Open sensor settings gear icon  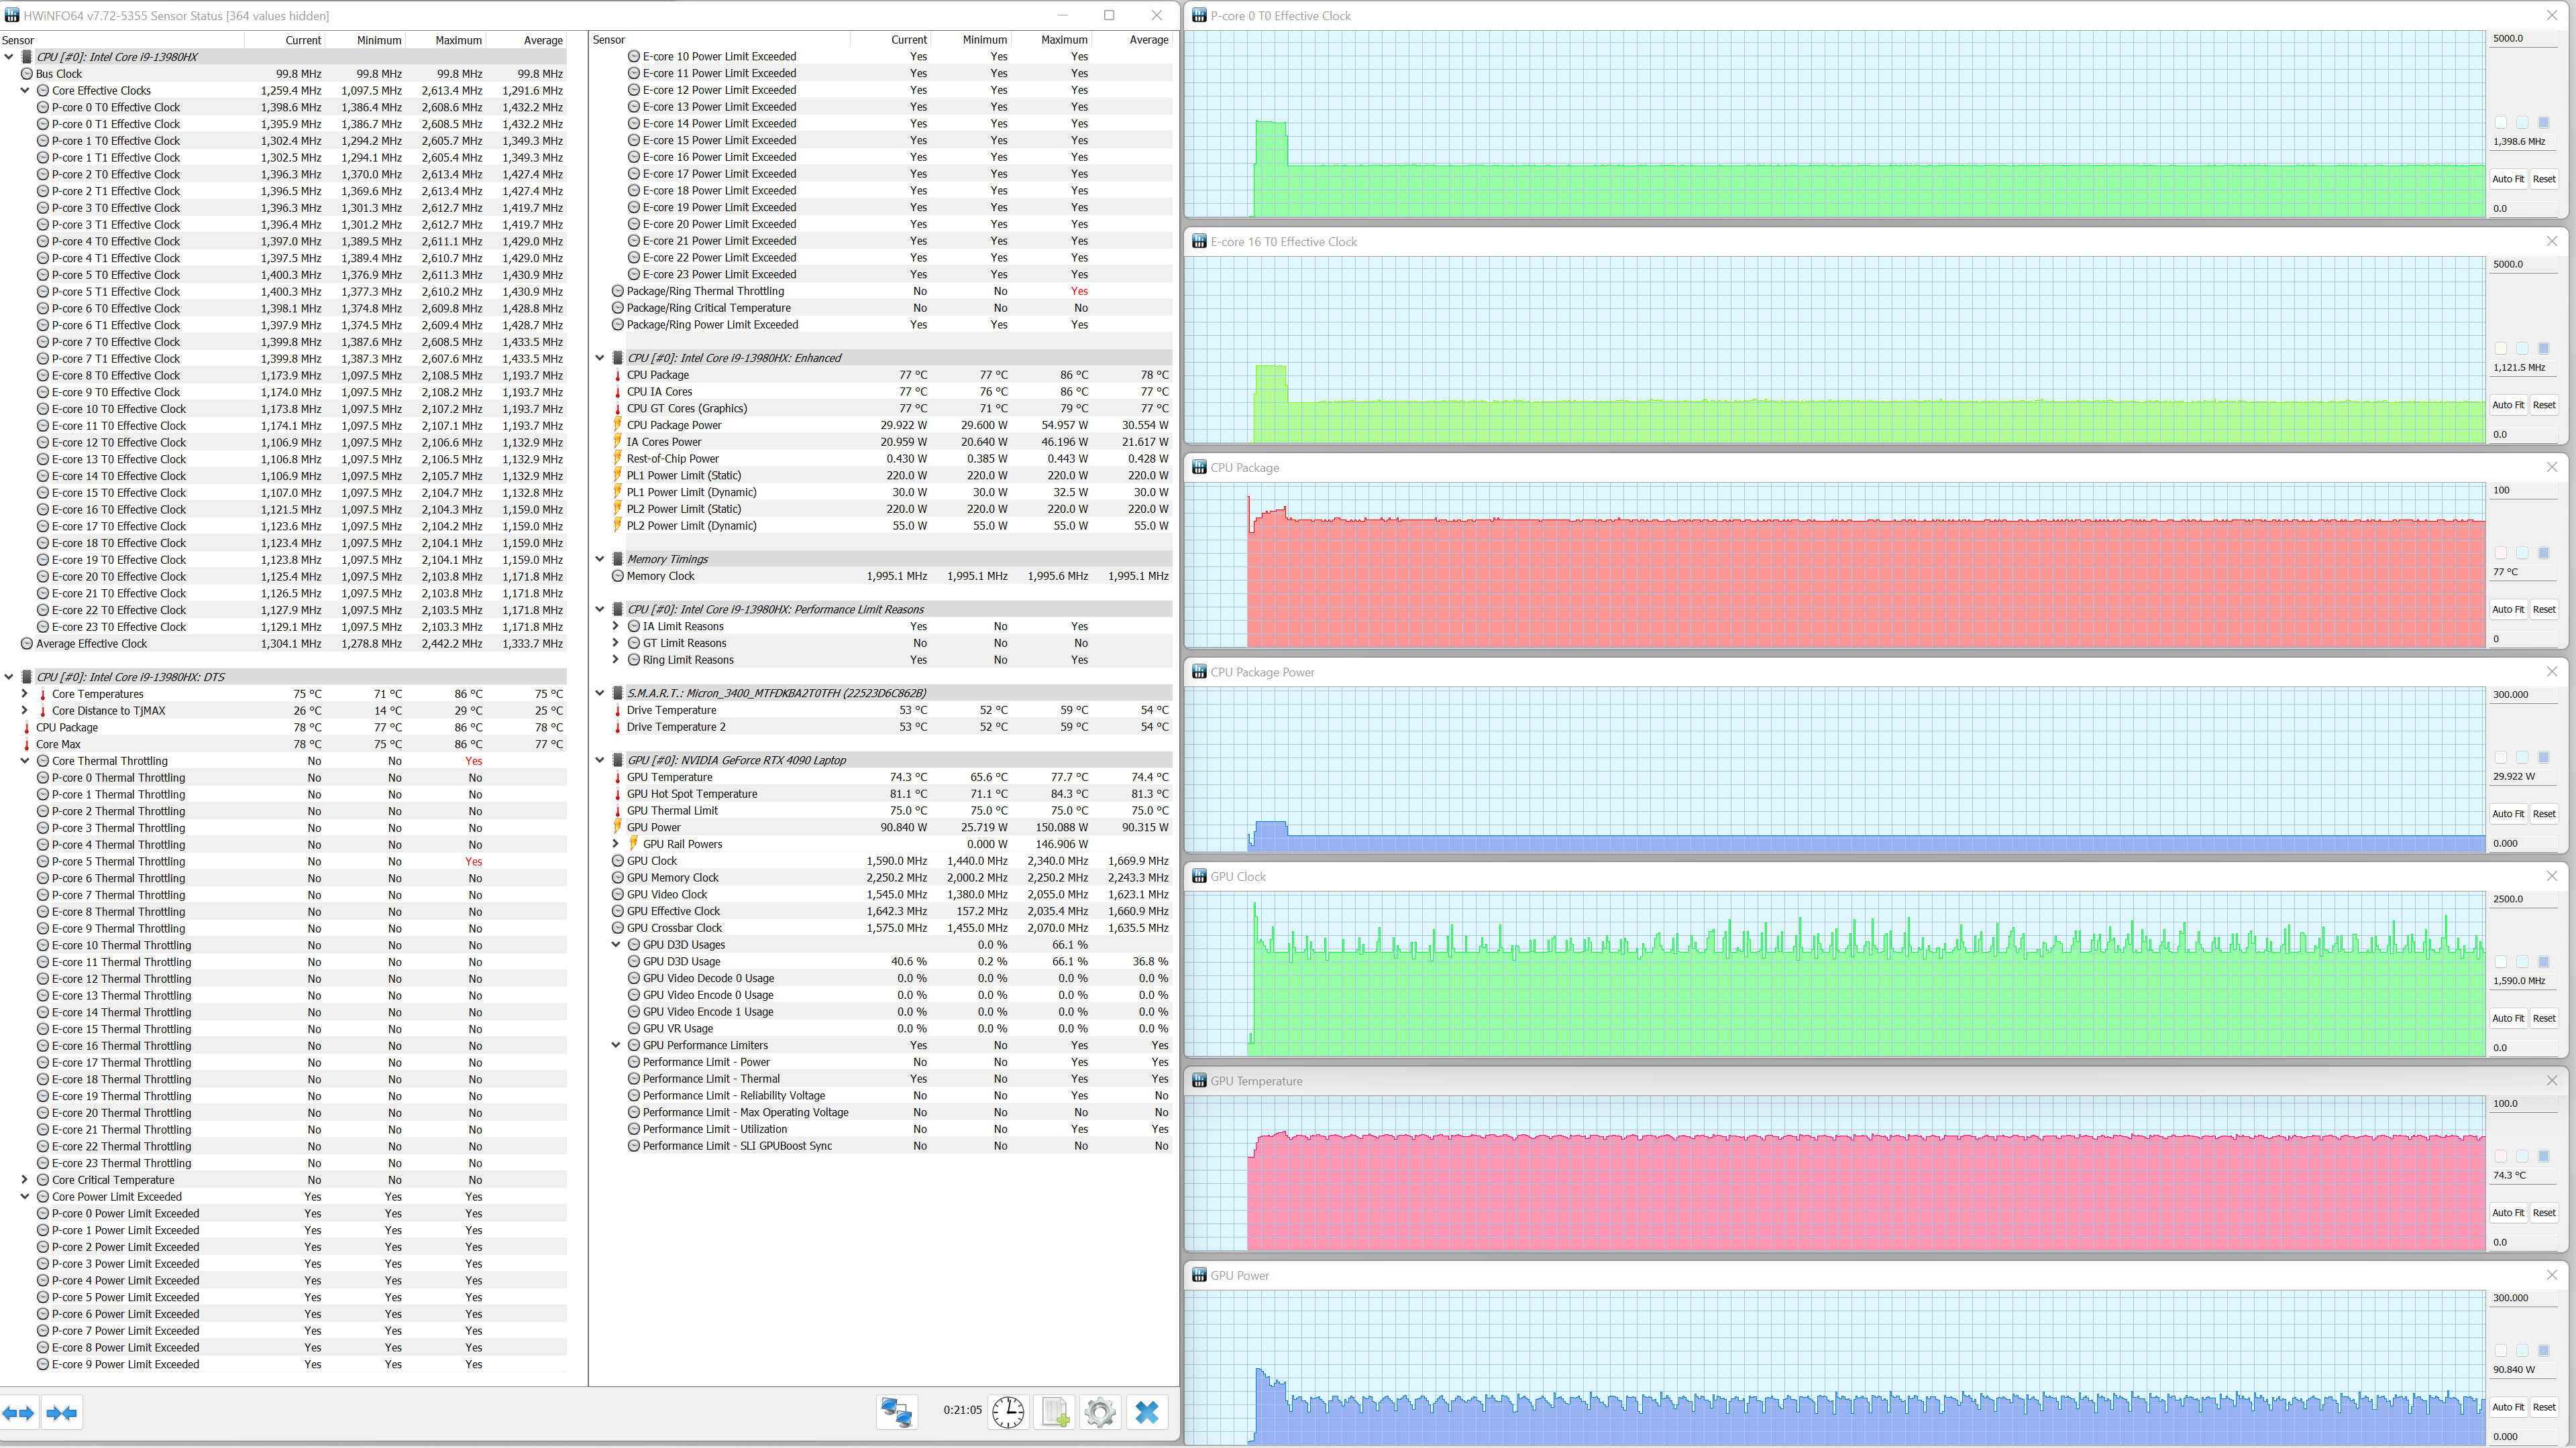1100,1412
